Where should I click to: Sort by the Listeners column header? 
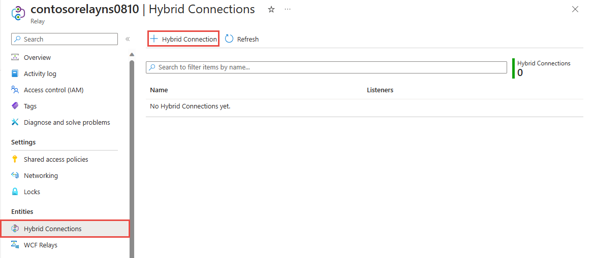pos(380,90)
